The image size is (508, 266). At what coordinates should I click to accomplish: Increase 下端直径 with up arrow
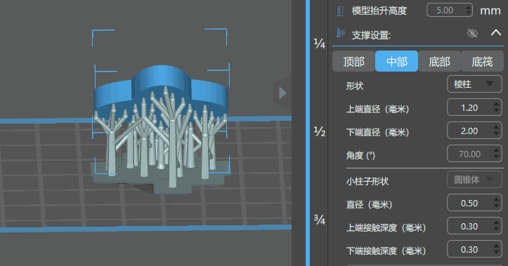point(496,128)
